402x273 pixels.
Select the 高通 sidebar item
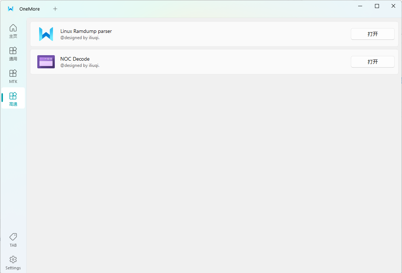[x=13, y=98]
